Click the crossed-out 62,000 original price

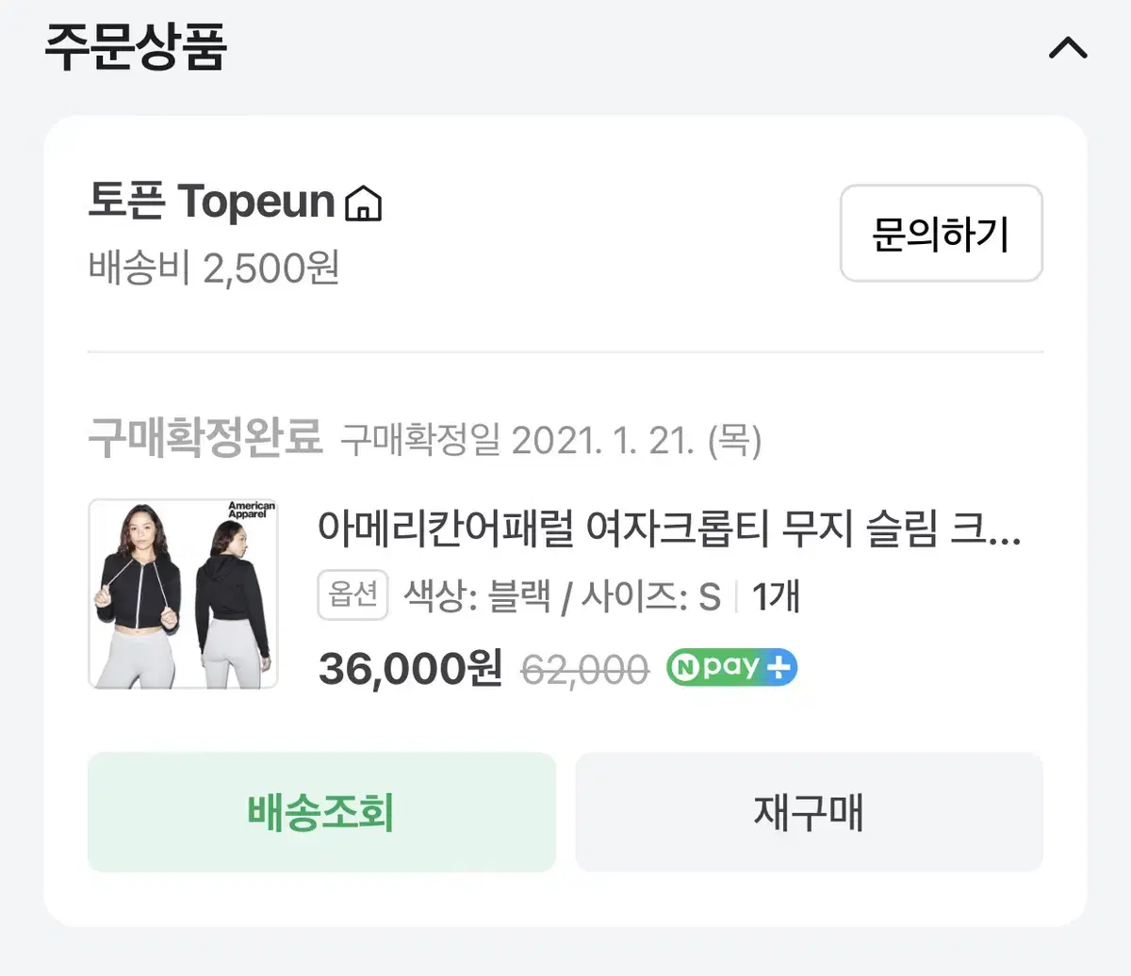584,670
